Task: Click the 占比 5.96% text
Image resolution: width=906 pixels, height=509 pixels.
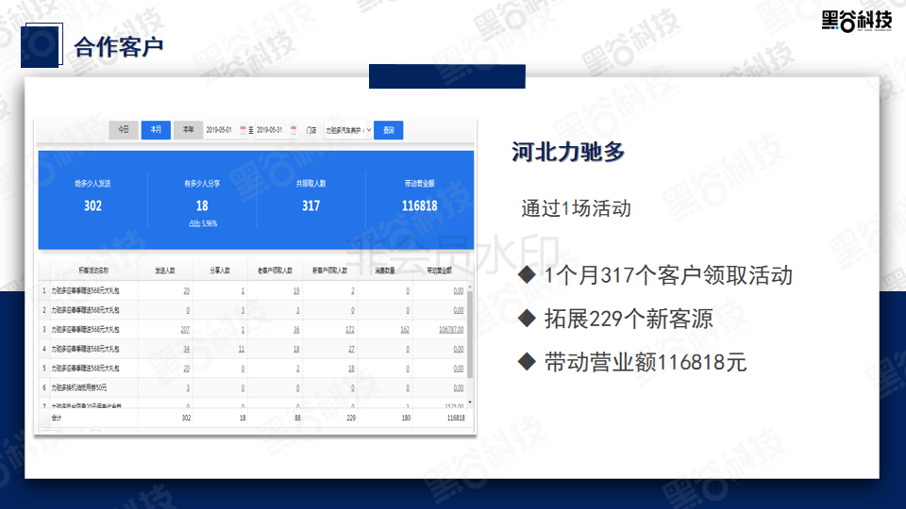Action: [203, 224]
